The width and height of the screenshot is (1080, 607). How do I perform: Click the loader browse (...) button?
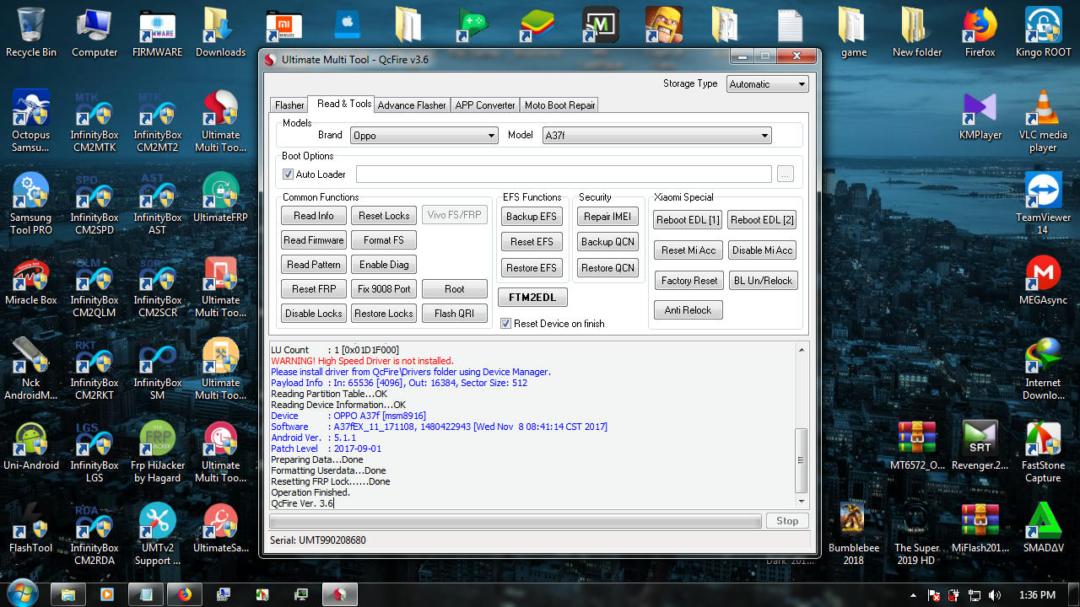click(786, 175)
